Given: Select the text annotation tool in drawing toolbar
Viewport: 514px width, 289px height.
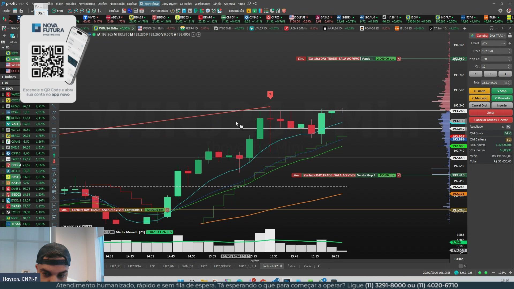Looking at the screenshot, I should point(54,149).
